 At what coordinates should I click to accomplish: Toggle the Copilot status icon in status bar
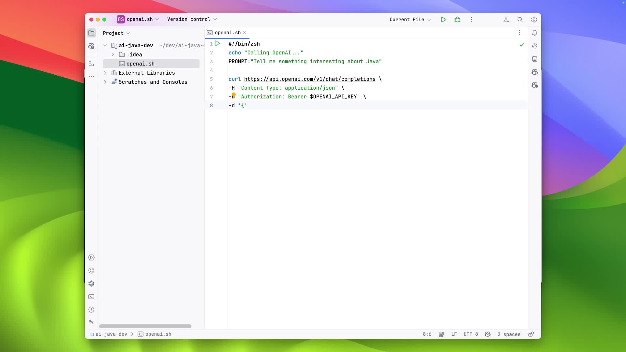tap(488, 334)
